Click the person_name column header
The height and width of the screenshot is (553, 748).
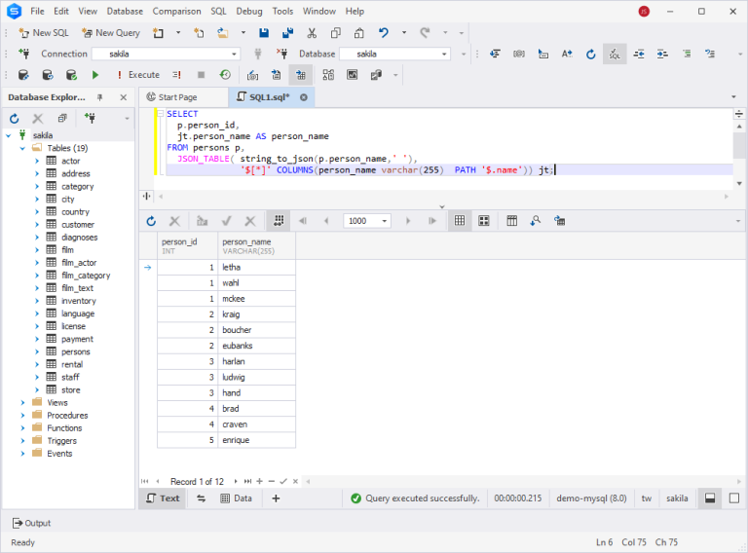point(257,245)
